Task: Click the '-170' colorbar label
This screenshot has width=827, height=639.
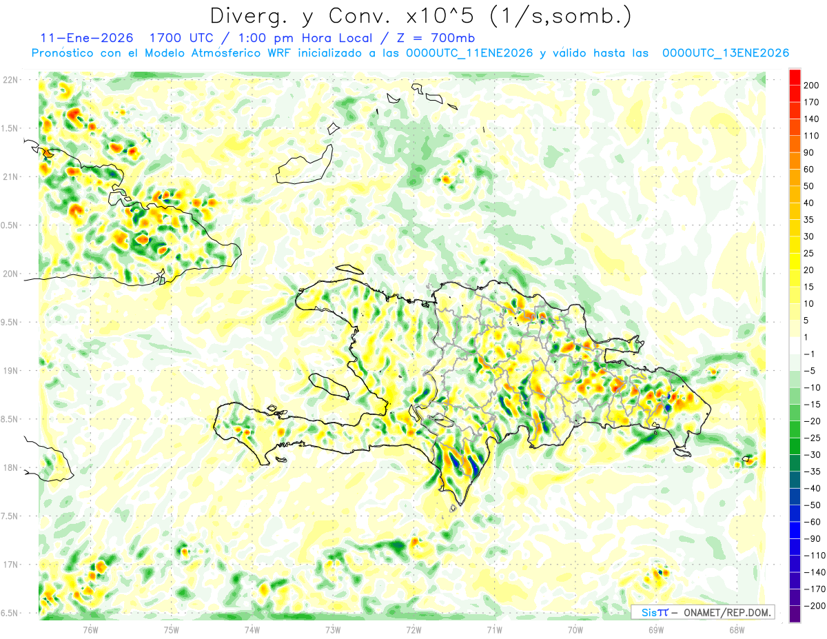Action: [816, 589]
